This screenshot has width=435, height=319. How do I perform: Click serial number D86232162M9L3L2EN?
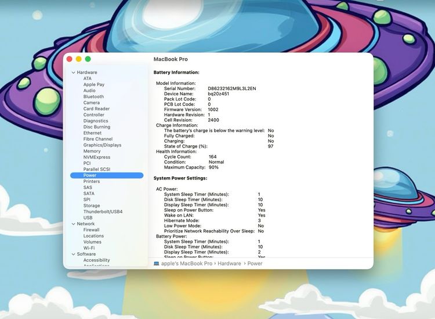pos(232,89)
